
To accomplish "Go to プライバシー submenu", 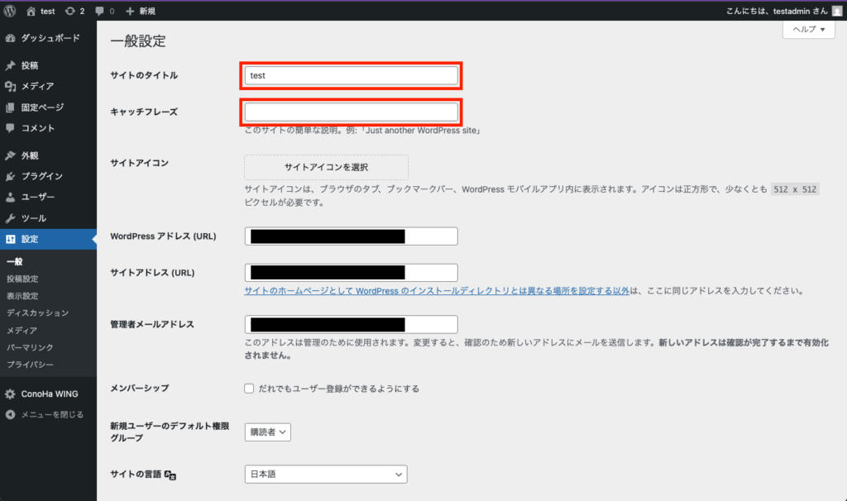I will click(x=31, y=365).
